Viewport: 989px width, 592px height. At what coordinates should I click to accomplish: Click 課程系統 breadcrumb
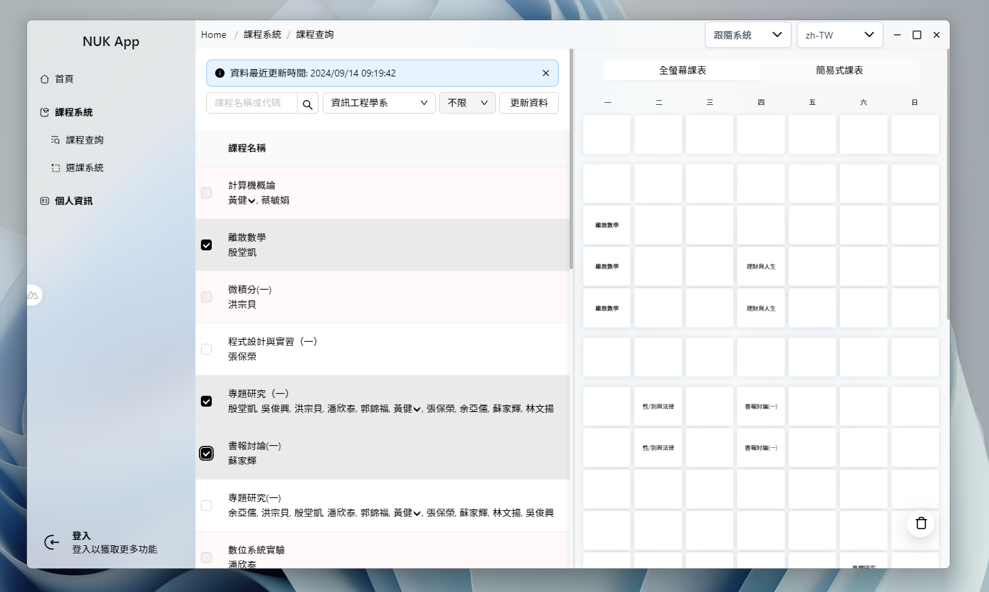[x=262, y=35]
